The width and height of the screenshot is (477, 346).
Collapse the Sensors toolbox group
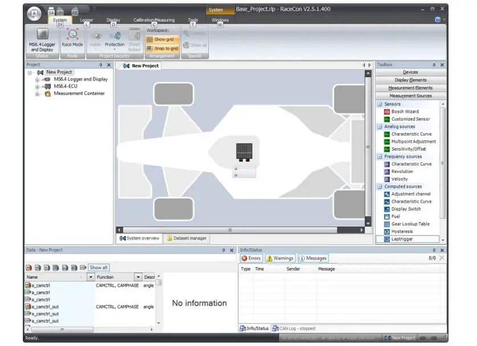click(380, 104)
